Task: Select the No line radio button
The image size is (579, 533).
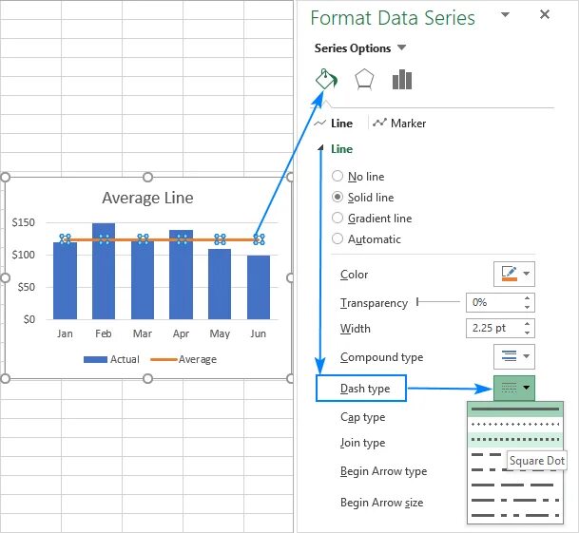Action: [x=338, y=176]
